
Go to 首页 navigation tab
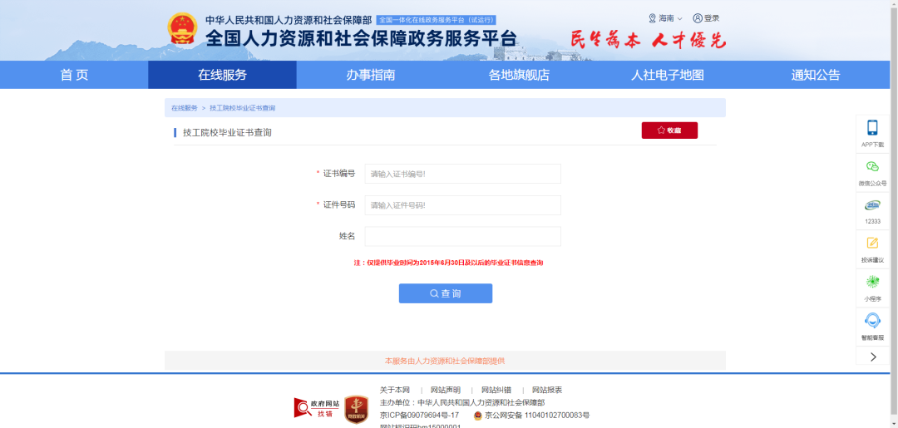(74, 75)
